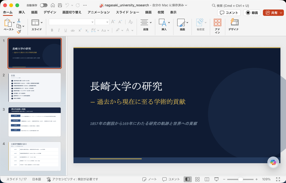
Task: Start slide show from status bar icon
Action: click(216, 179)
